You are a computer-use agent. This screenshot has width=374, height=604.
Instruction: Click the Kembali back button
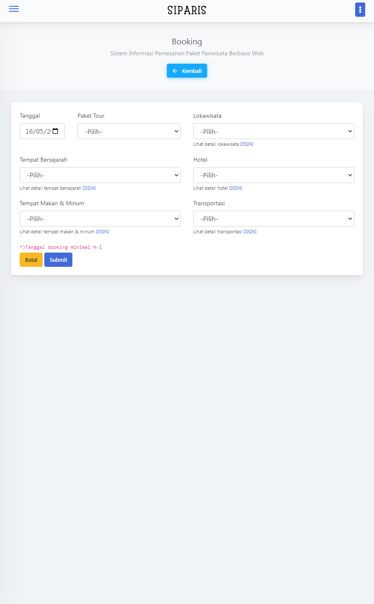[x=187, y=71]
